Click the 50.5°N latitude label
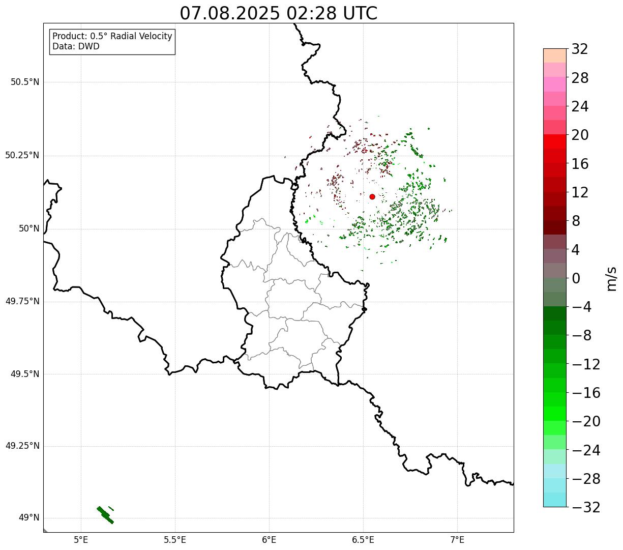The image size is (623, 550). coord(25,82)
